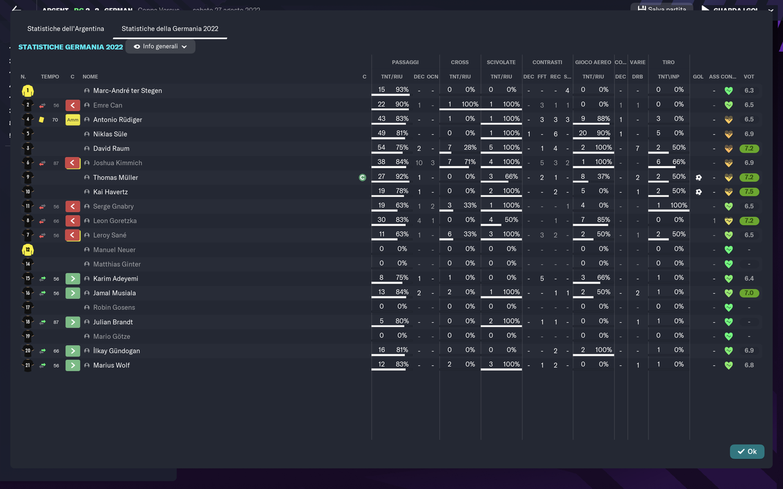Click Manuel Neuer's yellow shirt number 12
783x489 pixels.
(27, 250)
